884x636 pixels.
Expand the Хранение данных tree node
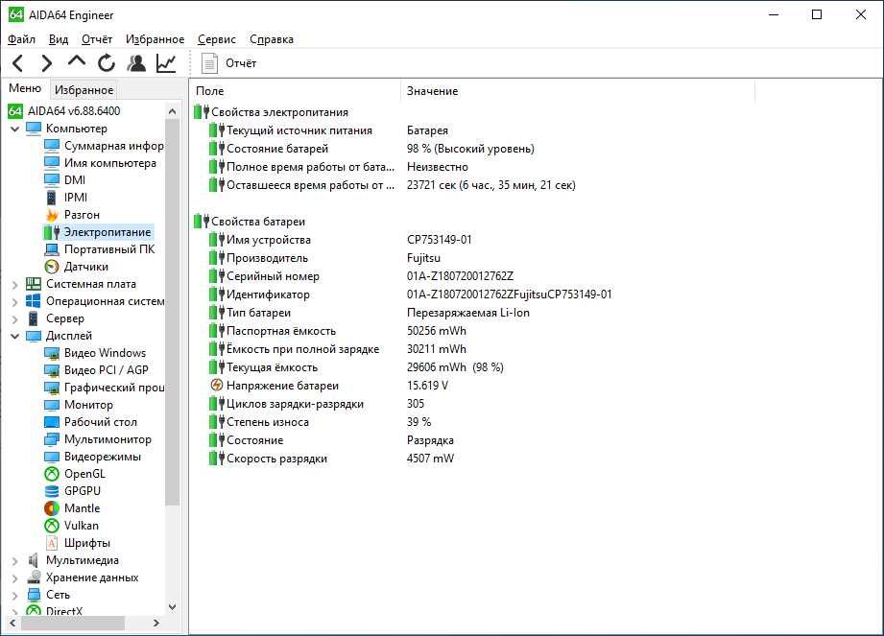coord(15,578)
